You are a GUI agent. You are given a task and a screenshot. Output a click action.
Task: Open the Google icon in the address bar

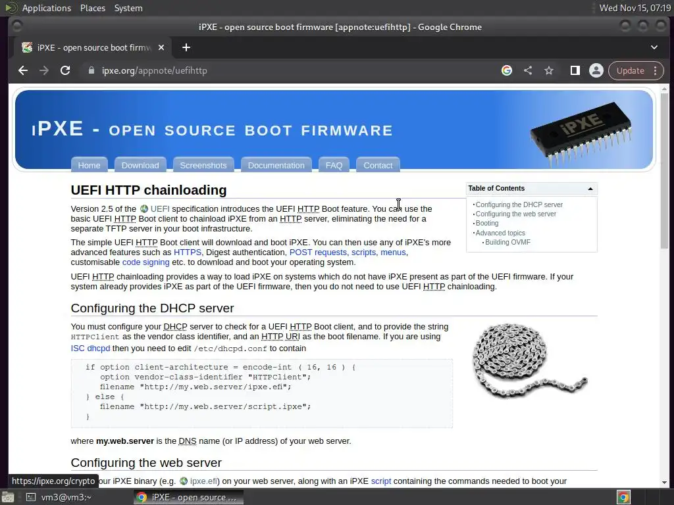(507, 70)
